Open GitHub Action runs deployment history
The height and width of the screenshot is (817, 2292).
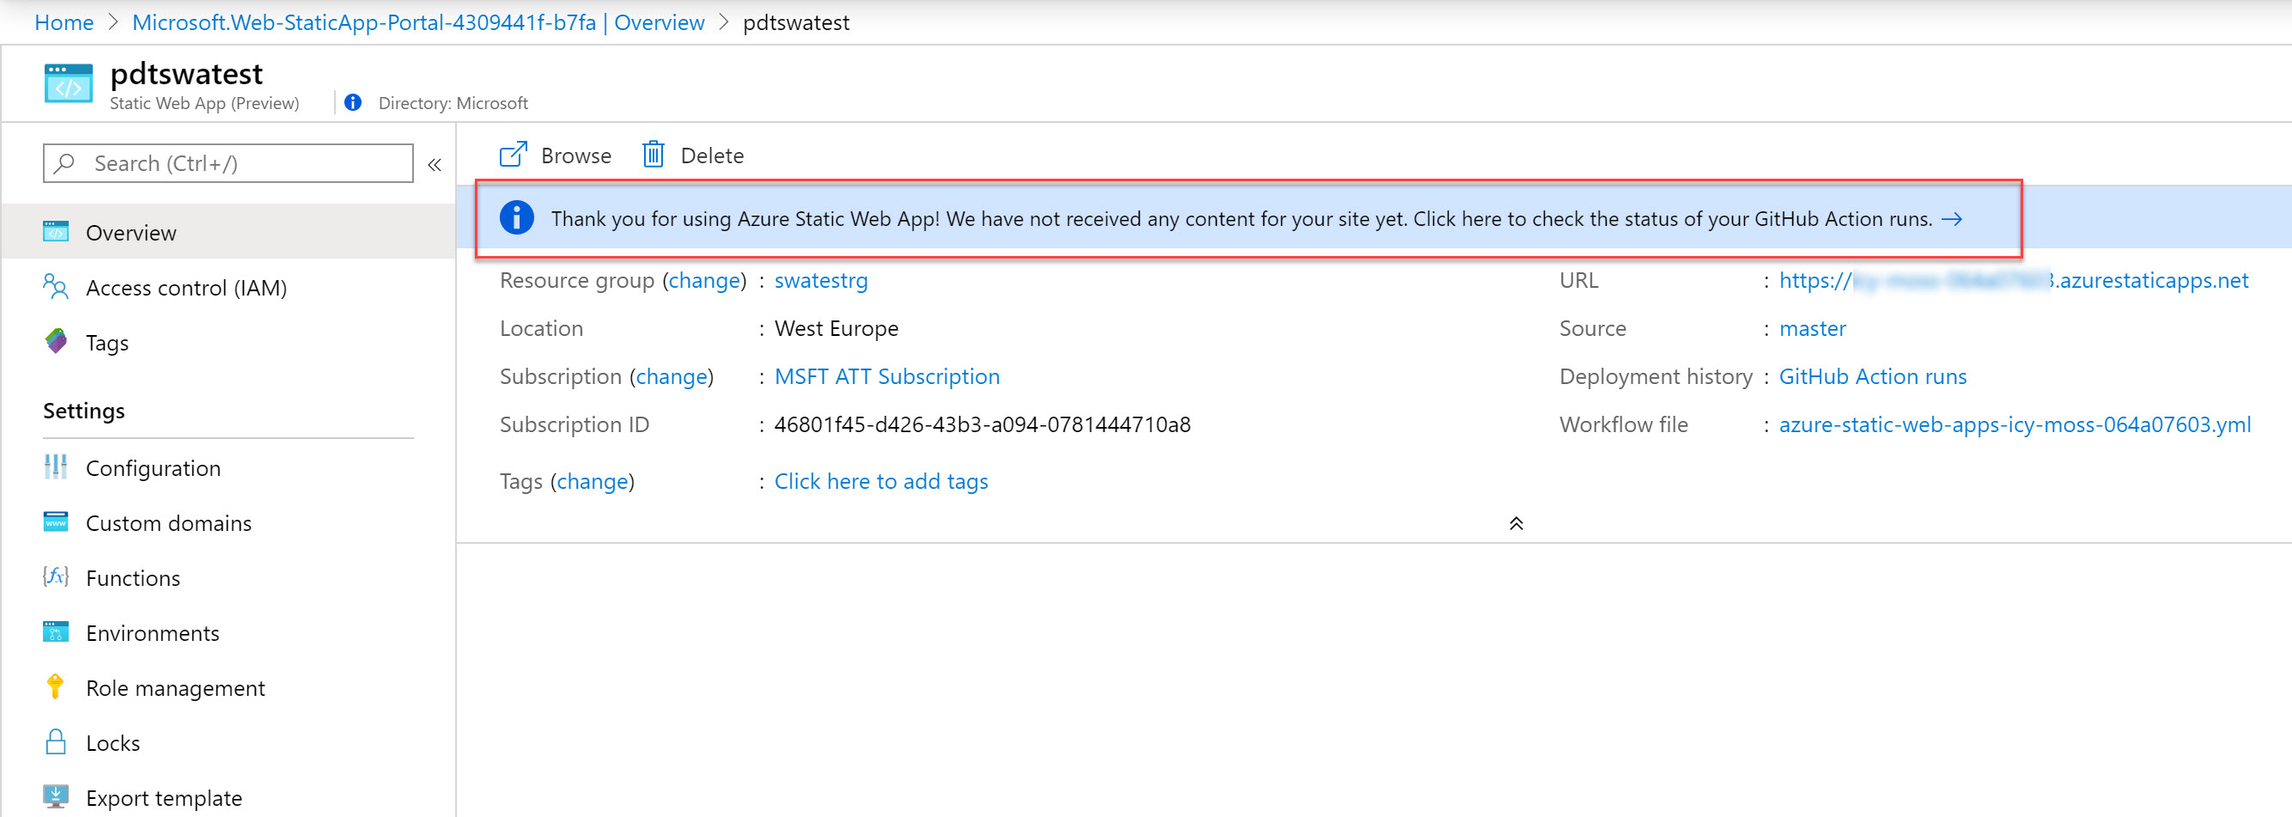click(1873, 375)
